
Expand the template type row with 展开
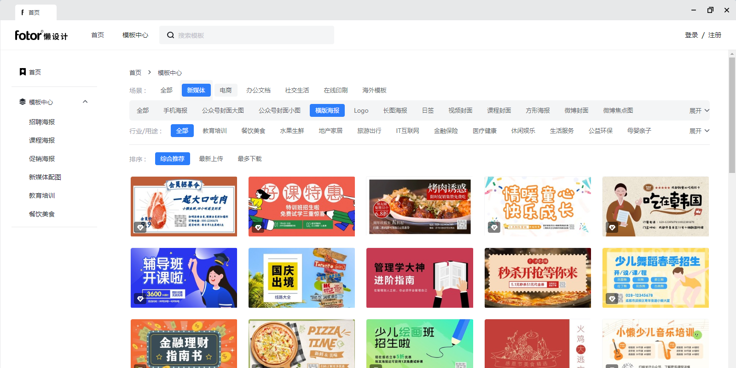[699, 111]
